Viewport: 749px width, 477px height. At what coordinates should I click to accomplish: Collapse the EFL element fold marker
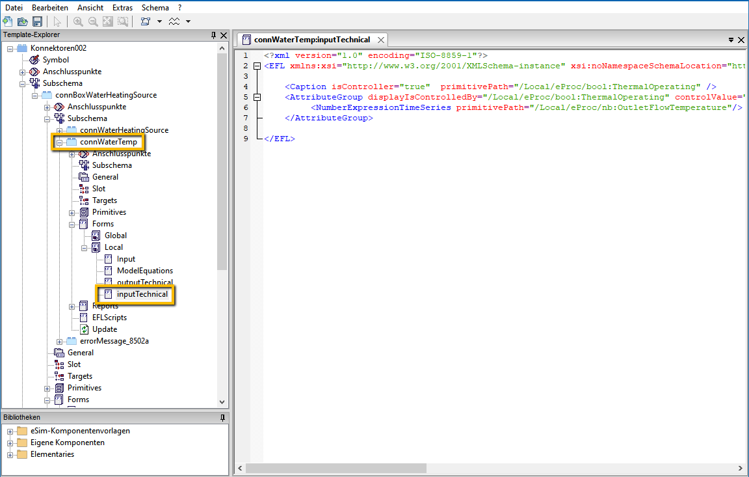point(257,66)
